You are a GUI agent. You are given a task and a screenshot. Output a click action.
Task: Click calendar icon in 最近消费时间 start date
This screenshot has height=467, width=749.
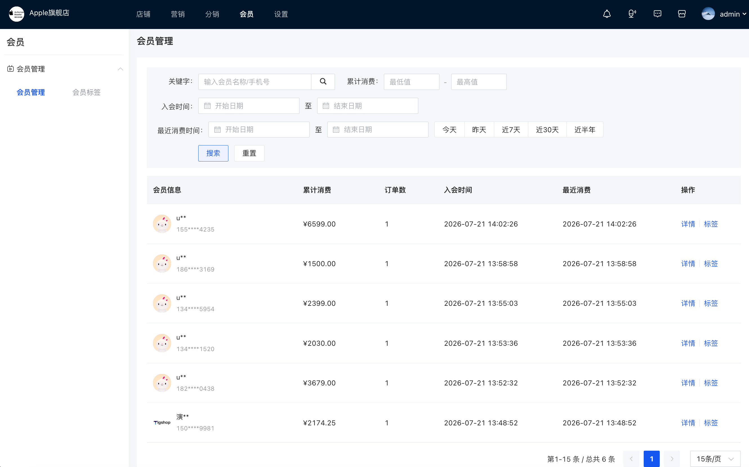tap(217, 129)
